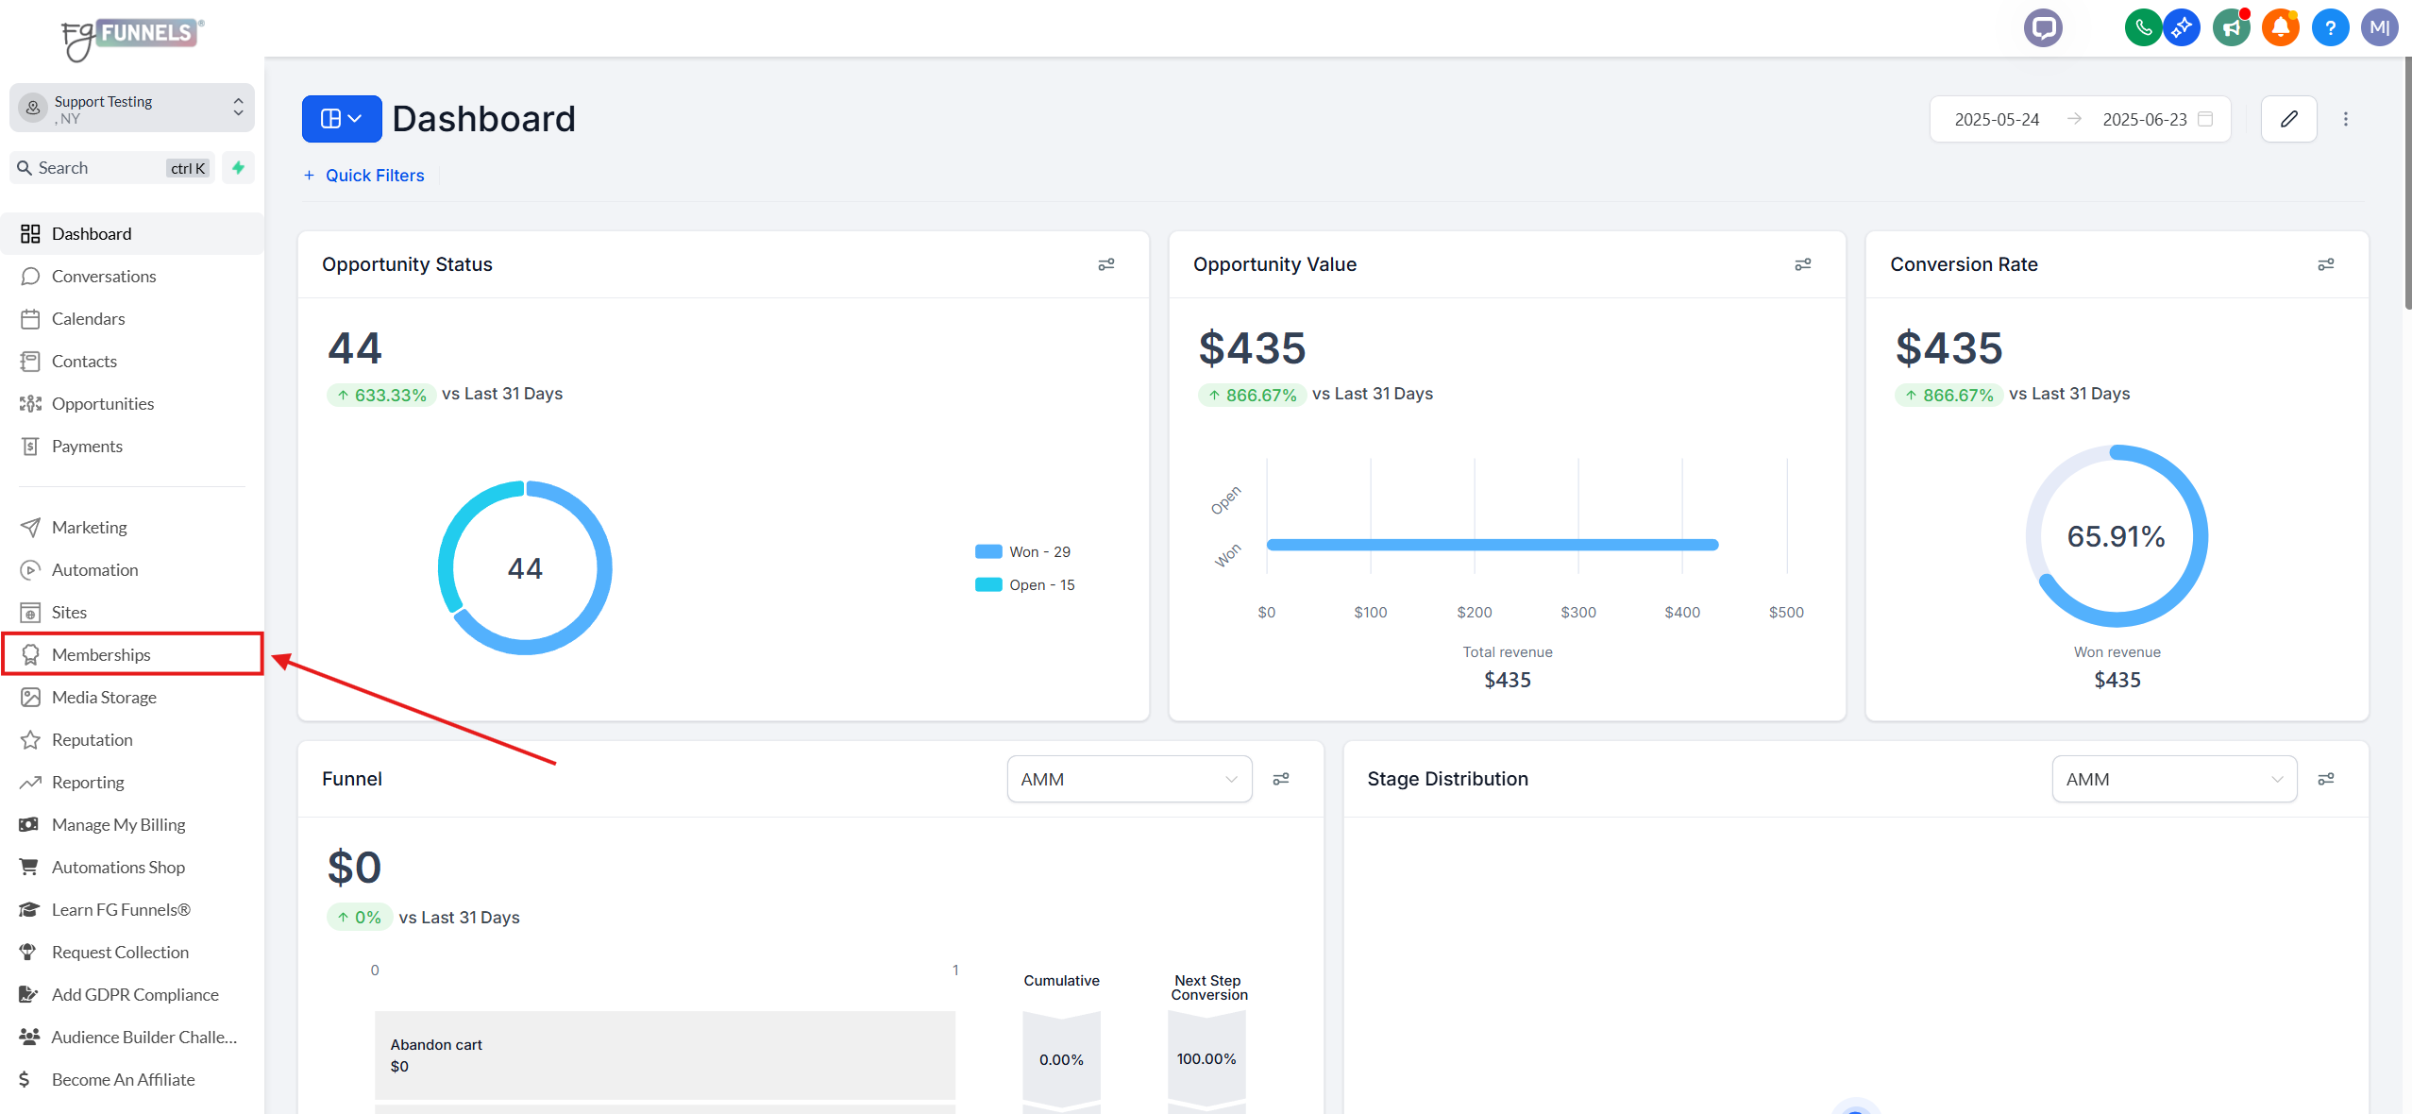
Task: Click the start date 2025-05-24 field
Action: tap(1997, 119)
